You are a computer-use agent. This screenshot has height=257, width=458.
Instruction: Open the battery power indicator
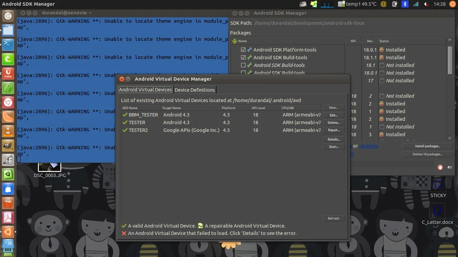(x=395, y=4)
